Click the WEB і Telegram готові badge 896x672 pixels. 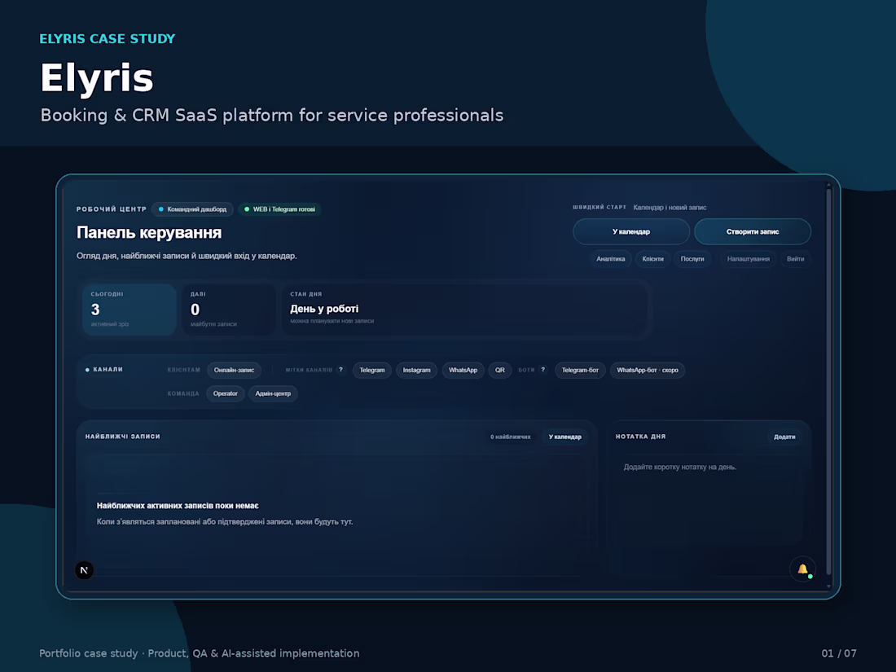pos(280,209)
